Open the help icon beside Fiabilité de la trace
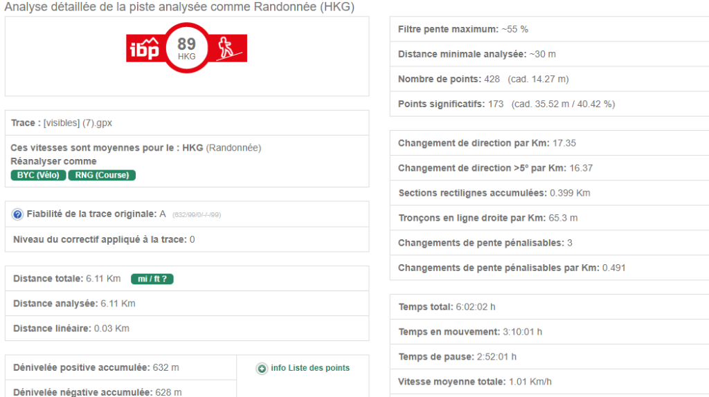Viewport: 709px width, 397px height. click(x=17, y=214)
